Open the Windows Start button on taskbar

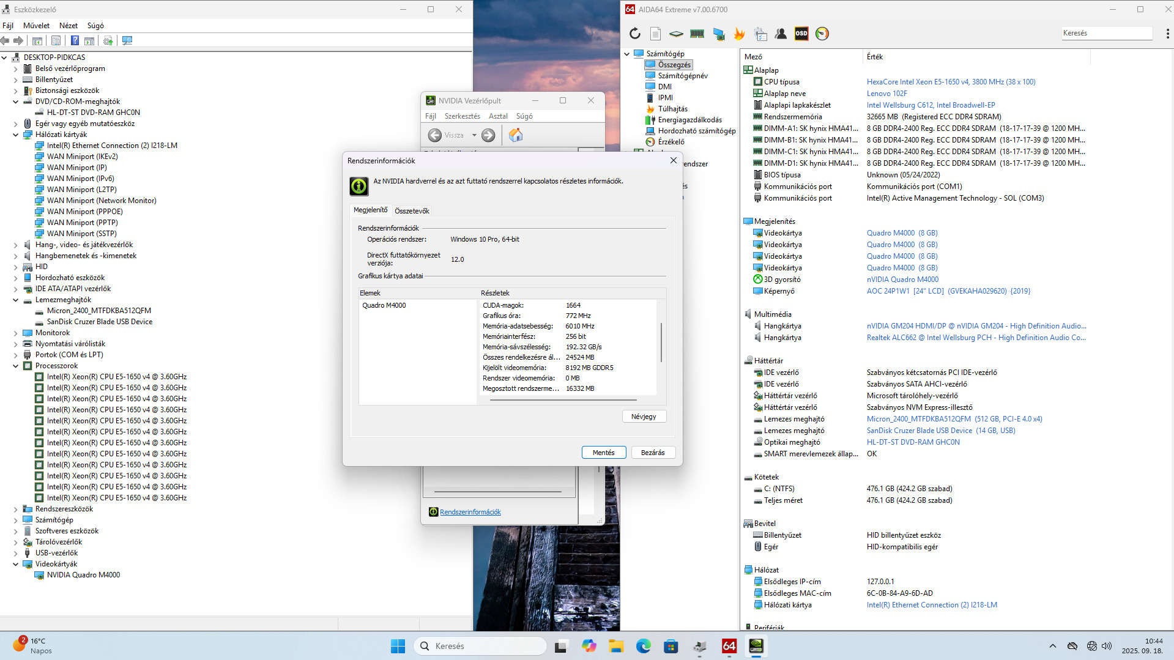[x=398, y=646]
